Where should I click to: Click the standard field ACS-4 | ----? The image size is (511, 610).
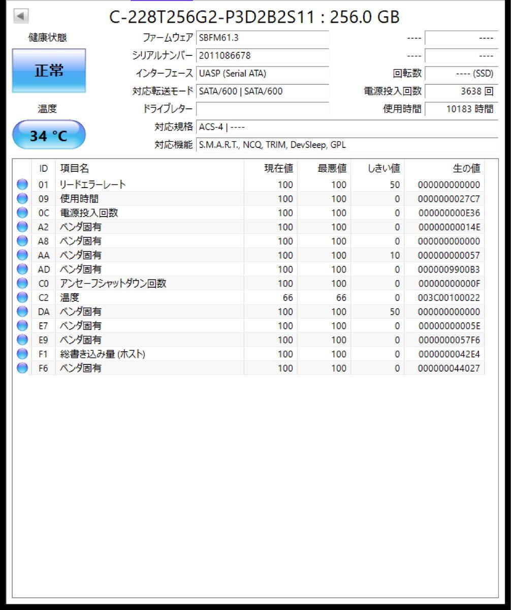[347, 127]
